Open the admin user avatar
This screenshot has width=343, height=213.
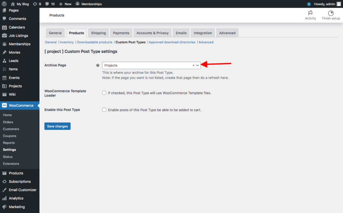coord(339,4)
